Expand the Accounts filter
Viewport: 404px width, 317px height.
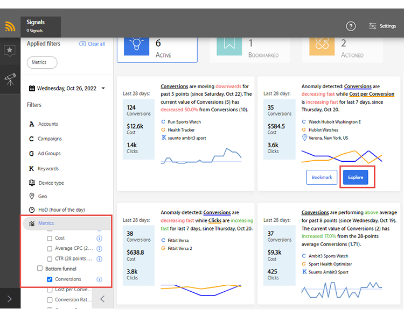[x=48, y=124]
